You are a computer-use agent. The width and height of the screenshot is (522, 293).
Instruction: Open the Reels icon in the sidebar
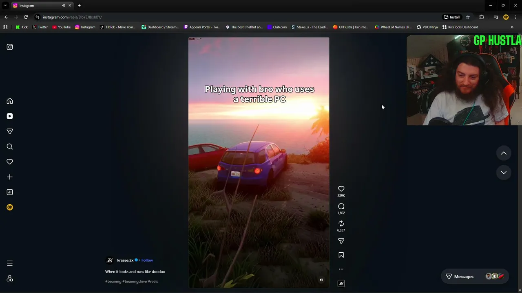coord(10,116)
